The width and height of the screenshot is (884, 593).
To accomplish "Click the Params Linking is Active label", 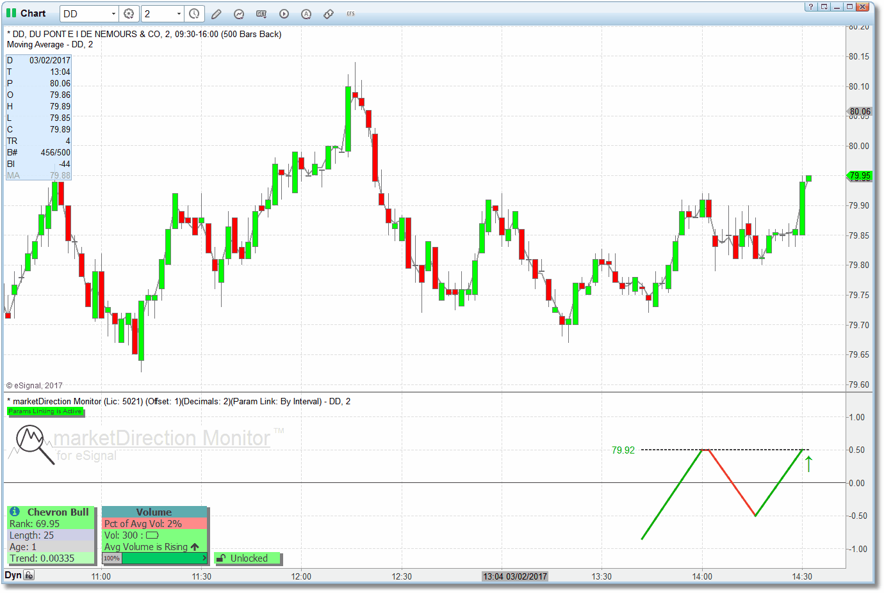I will coord(45,411).
